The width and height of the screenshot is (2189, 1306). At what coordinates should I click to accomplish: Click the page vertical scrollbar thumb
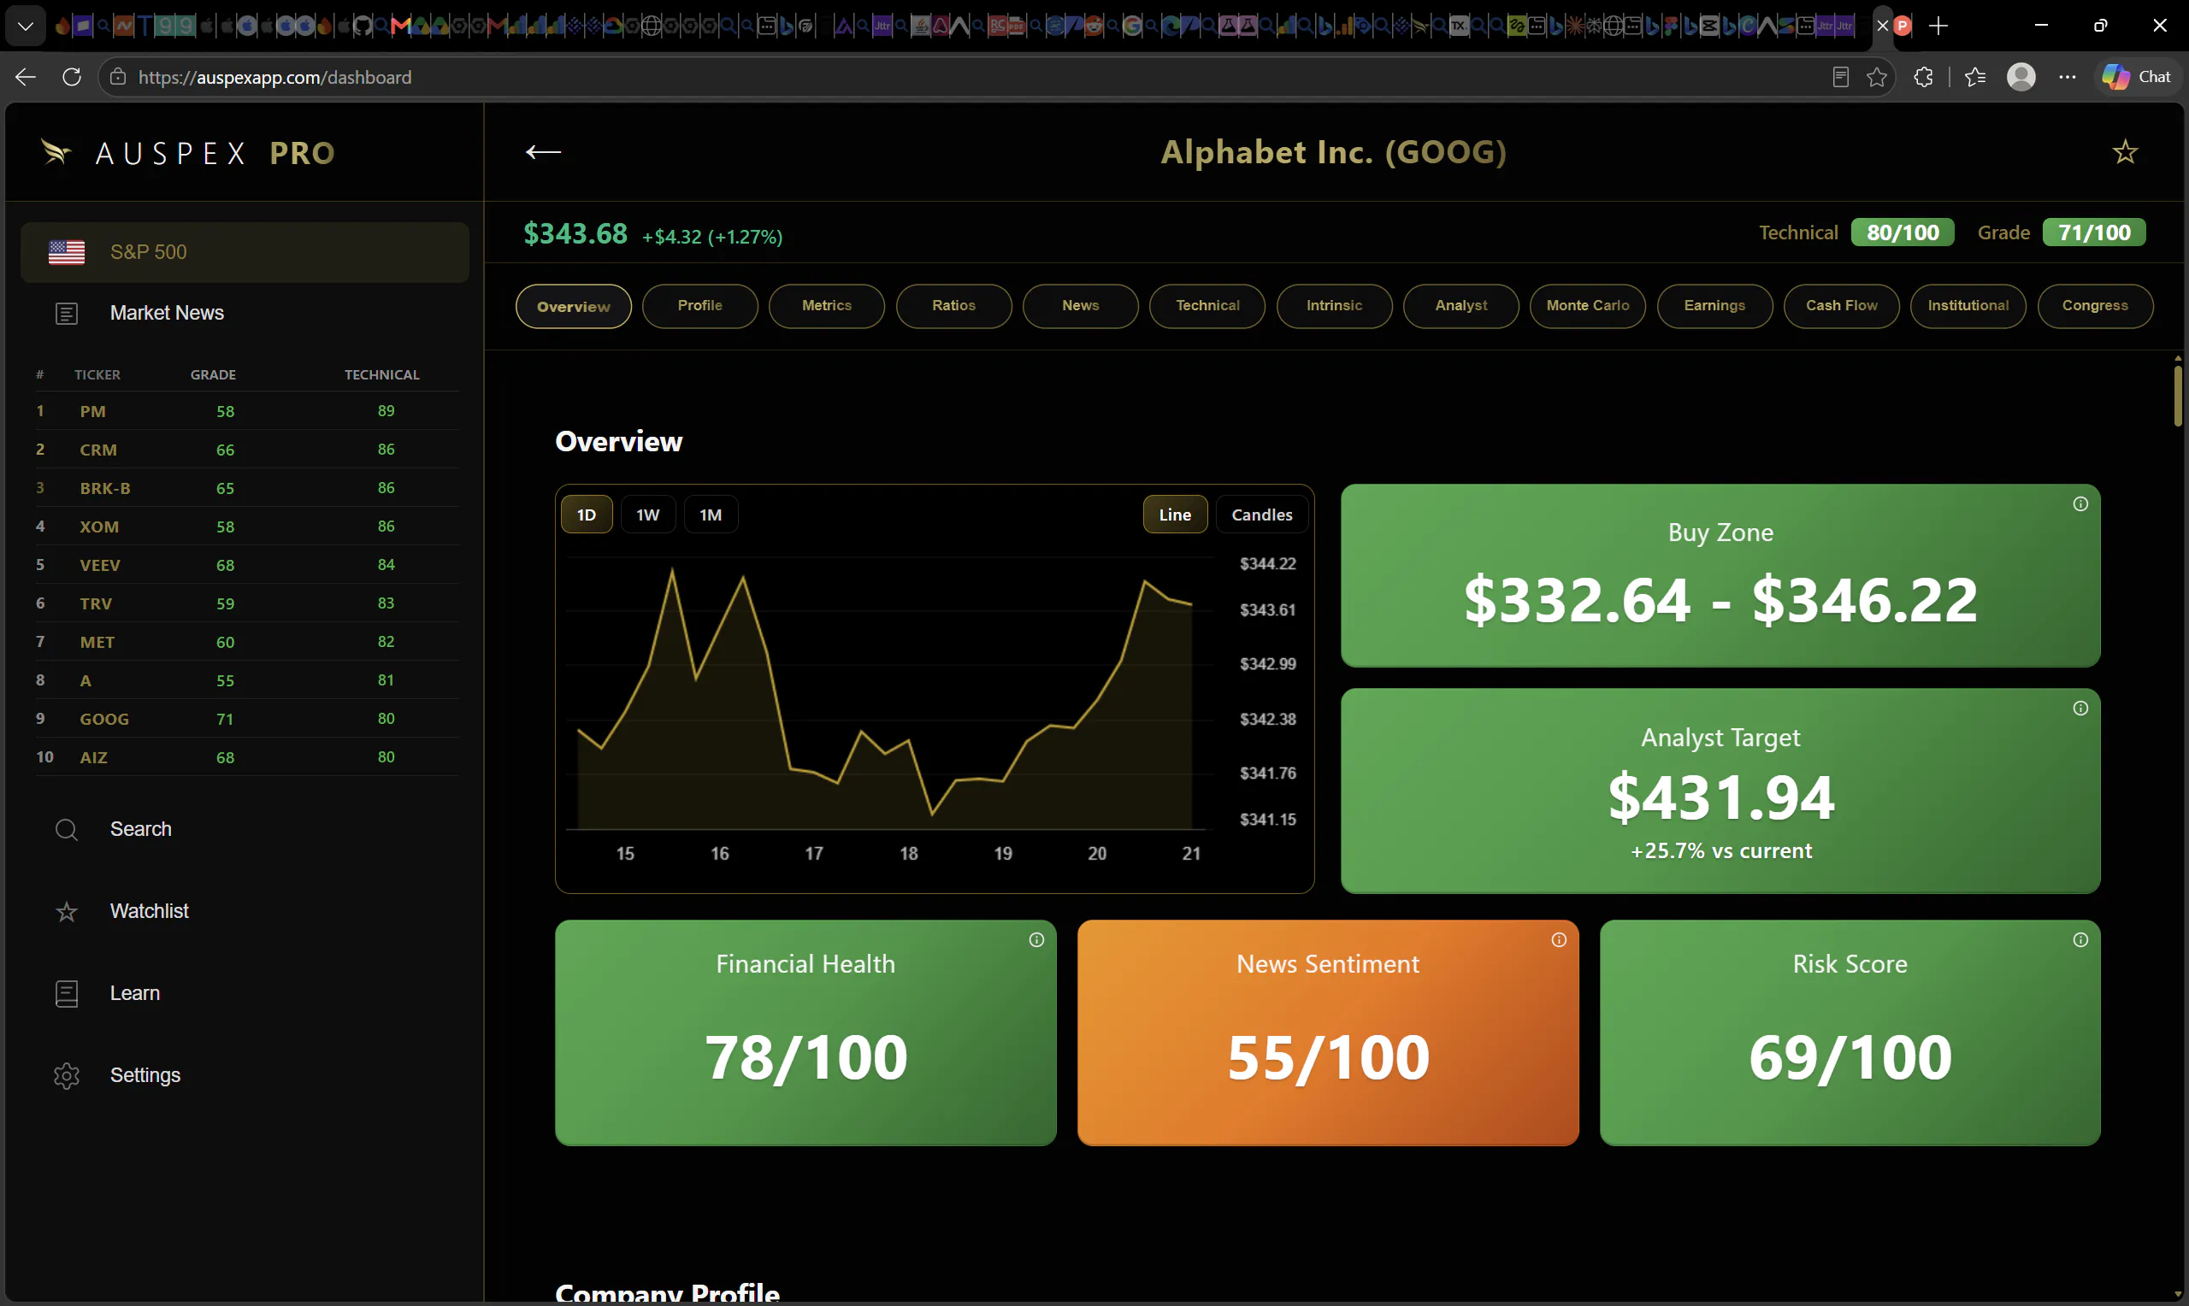[2178, 395]
